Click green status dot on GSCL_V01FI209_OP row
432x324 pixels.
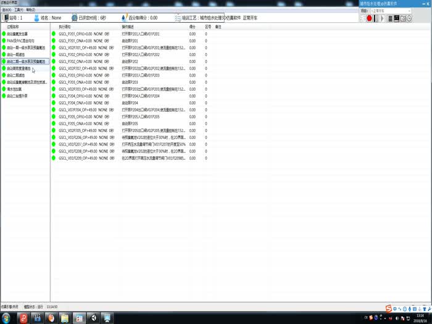(x=54, y=158)
